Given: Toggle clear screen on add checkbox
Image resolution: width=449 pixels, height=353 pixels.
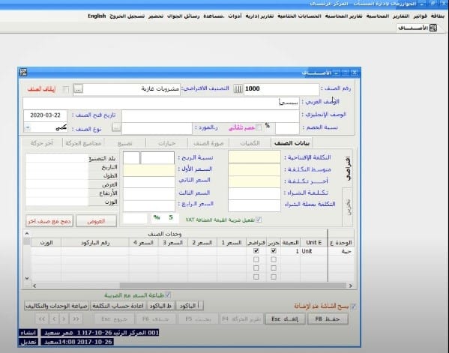Looking at the screenshot, I should point(354,307).
